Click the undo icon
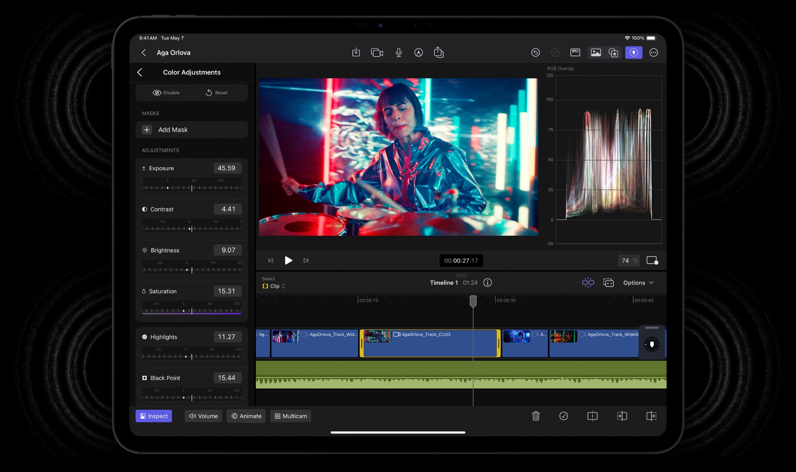 click(535, 52)
